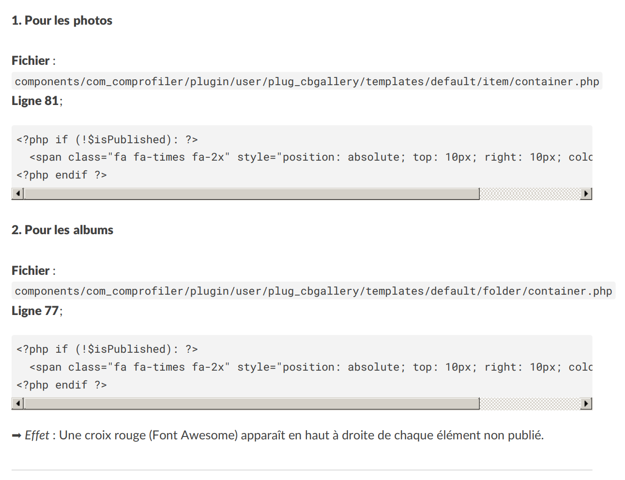625x480 pixels.
Task: Click the "Fichier" label in the albums section
Action: (x=30, y=270)
